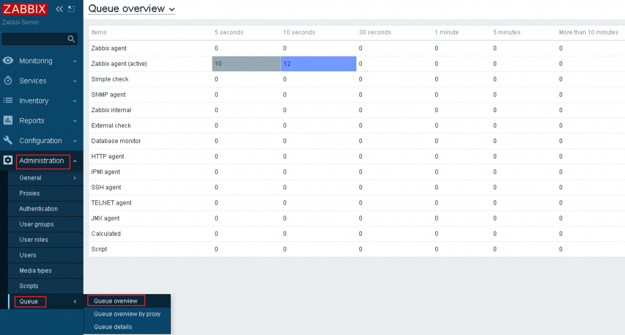The height and width of the screenshot is (335, 625).
Task: Open the Queue overview title dropdown
Action: 172,10
